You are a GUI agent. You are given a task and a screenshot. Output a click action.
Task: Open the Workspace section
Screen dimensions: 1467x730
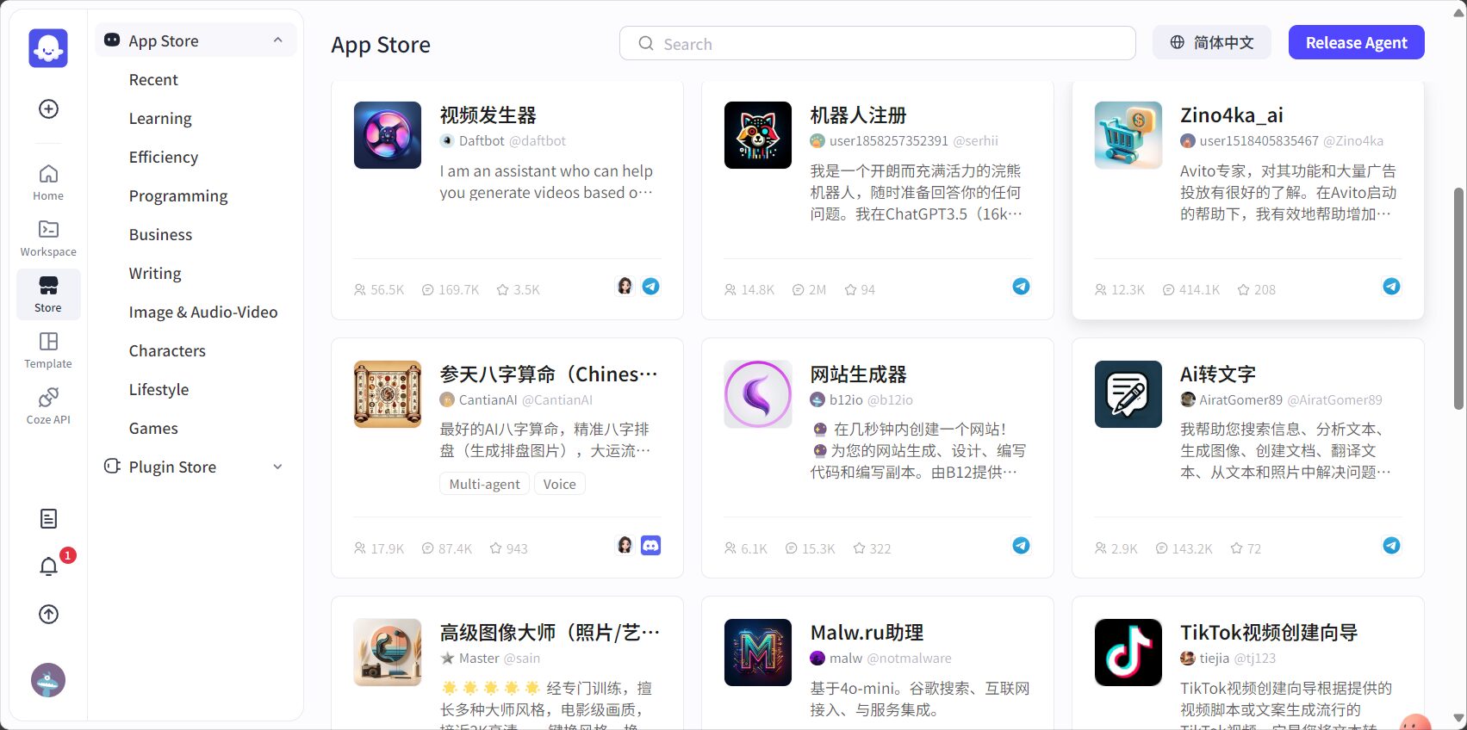[48, 238]
